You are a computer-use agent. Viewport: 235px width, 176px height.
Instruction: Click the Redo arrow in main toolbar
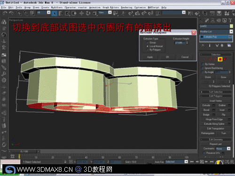11,14
